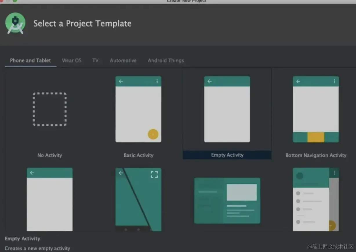Open the Wear OS tab
This screenshot has height=252, width=356.
point(72,61)
